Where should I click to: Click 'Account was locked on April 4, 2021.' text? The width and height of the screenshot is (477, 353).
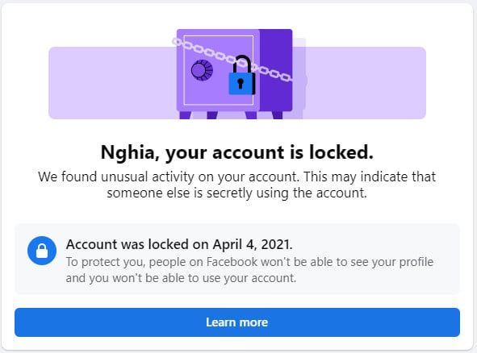click(179, 244)
